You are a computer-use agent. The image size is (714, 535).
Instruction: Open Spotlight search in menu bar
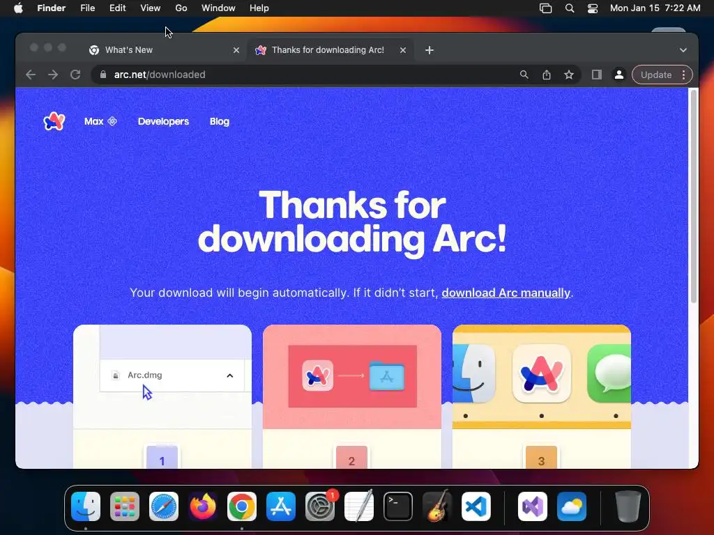coord(569,8)
